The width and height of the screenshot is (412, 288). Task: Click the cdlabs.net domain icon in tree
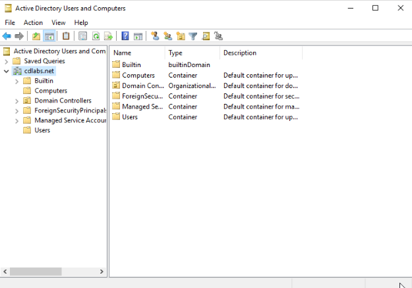[x=18, y=71]
